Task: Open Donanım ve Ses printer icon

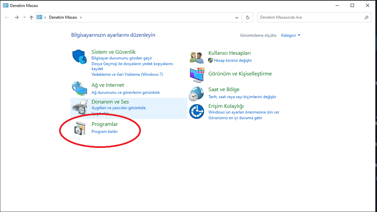Action: click(80, 107)
